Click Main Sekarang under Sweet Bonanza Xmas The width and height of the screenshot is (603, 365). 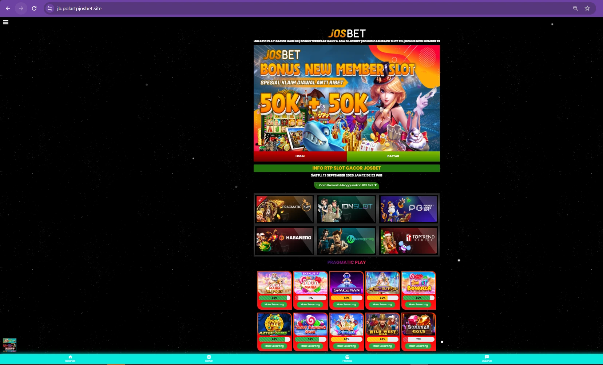[x=310, y=346]
